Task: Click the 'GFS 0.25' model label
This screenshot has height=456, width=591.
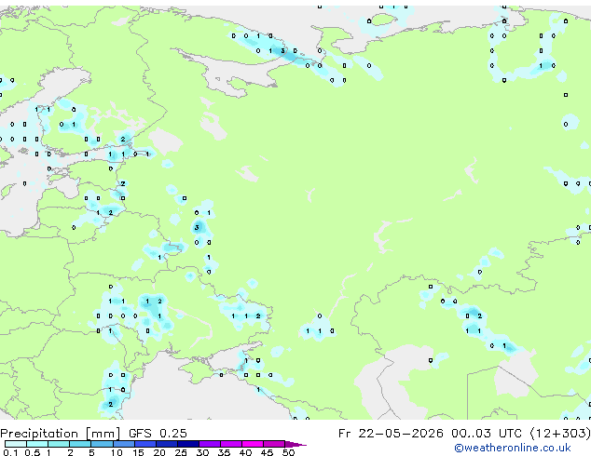Action: pyautogui.click(x=158, y=434)
